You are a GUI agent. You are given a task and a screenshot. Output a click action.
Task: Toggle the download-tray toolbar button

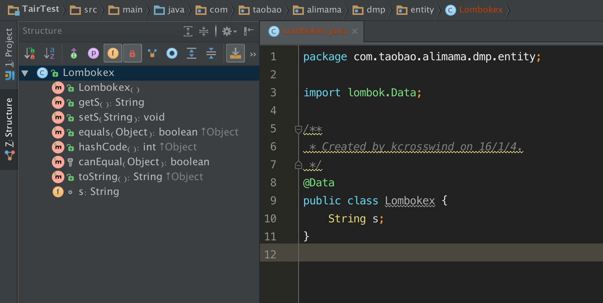pyautogui.click(x=235, y=53)
